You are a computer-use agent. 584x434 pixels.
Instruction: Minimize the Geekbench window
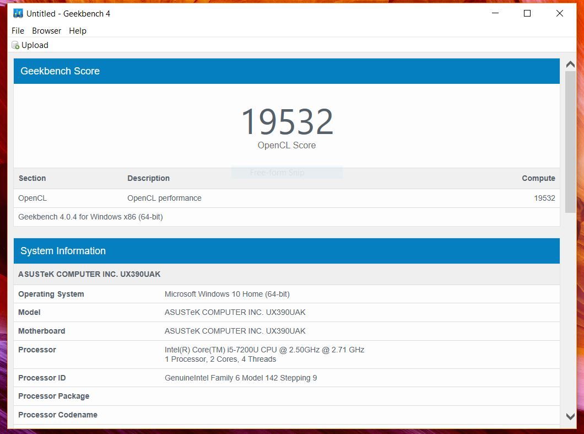[x=495, y=13]
